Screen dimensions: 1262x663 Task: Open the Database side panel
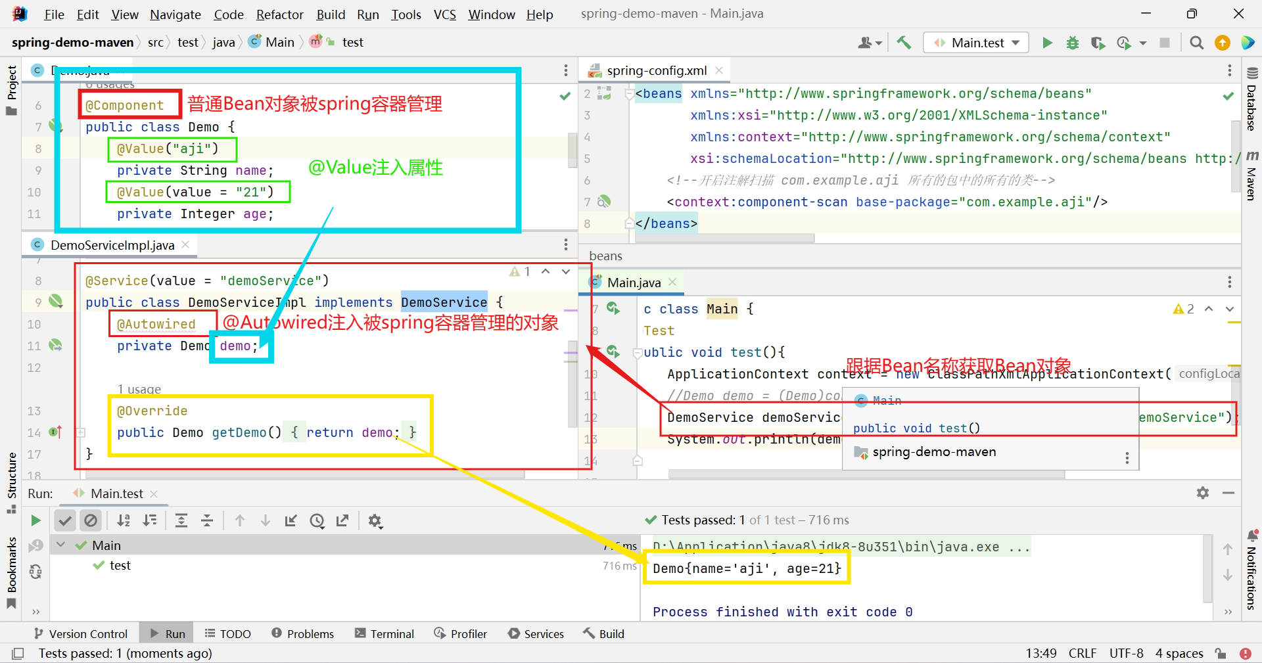(x=1251, y=100)
